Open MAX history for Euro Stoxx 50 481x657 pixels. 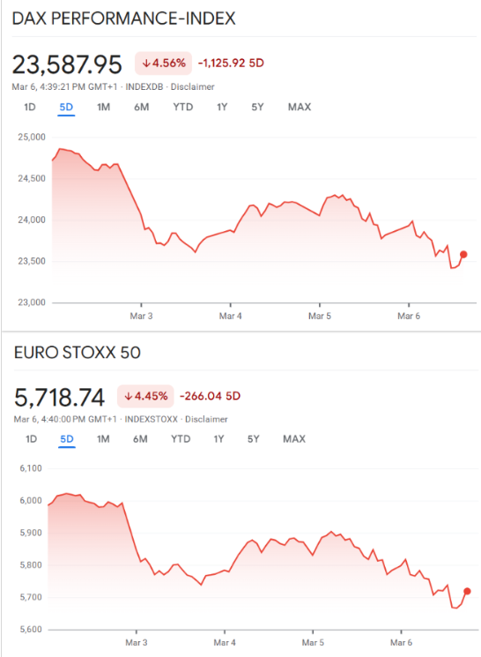[x=294, y=439]
